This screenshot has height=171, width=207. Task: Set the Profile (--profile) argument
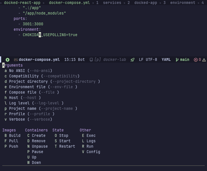coord(29,114)
